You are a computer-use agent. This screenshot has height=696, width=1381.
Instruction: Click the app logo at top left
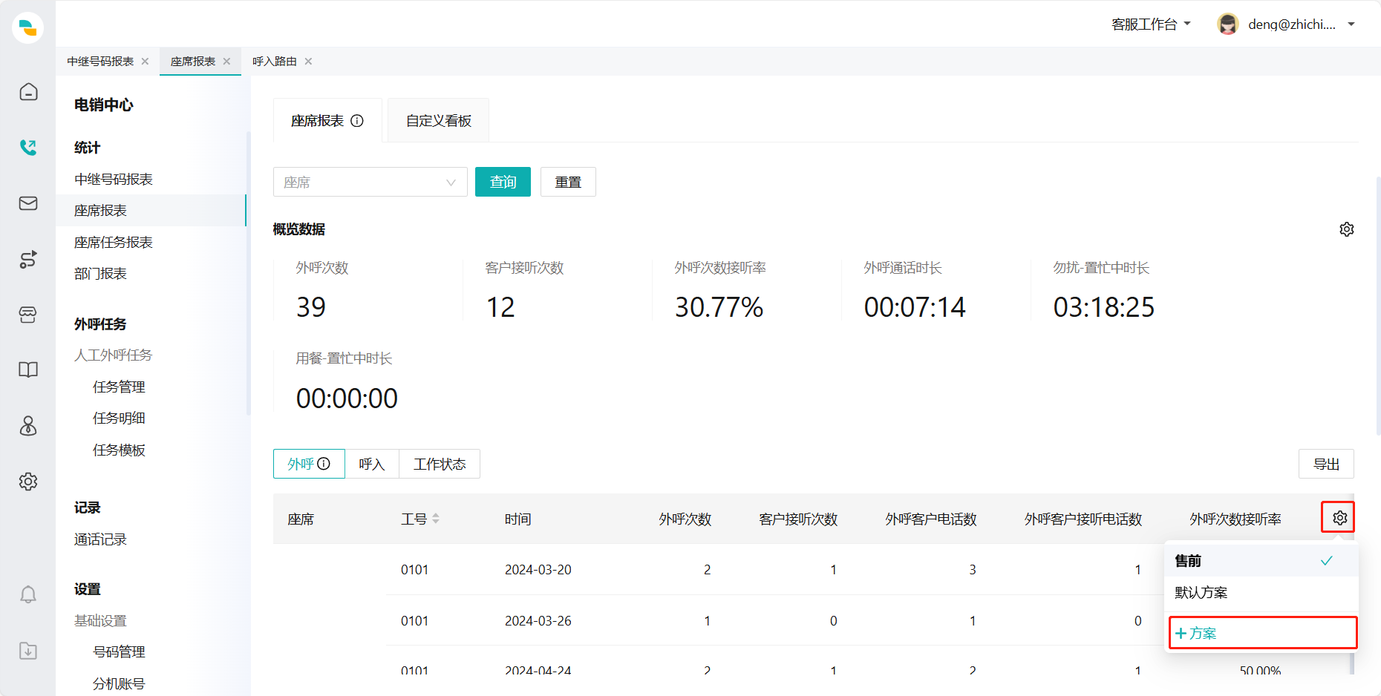coord(28,28)
